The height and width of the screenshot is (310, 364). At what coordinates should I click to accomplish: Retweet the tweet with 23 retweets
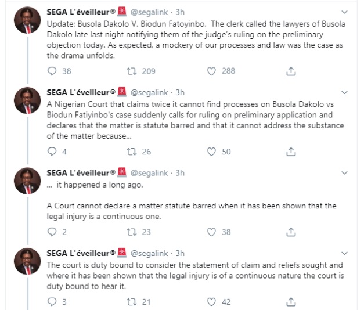click(131, 232)
